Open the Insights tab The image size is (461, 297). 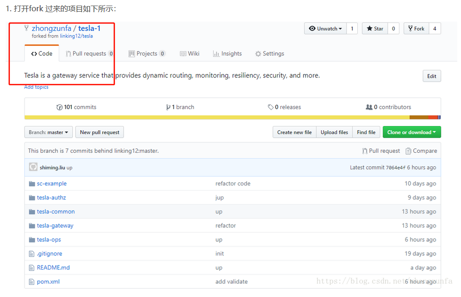(227, 54)
